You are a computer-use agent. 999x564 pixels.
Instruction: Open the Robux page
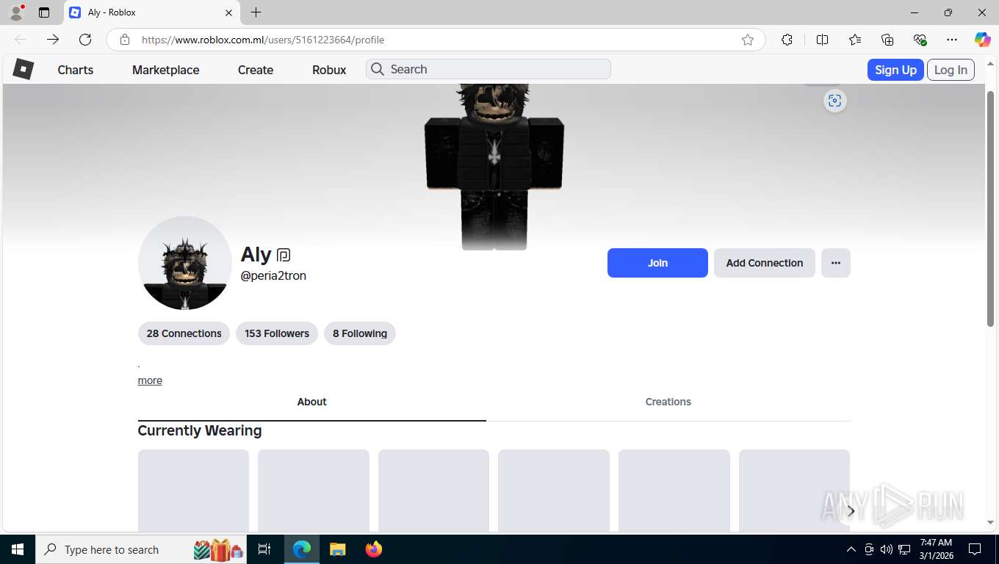click(329, 70)
